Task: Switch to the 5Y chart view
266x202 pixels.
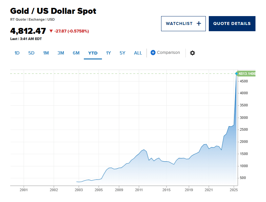Action: (122, 53)
